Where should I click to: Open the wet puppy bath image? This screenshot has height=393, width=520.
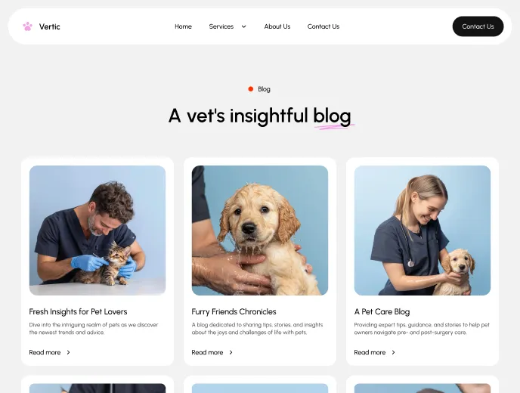(260, 231)
